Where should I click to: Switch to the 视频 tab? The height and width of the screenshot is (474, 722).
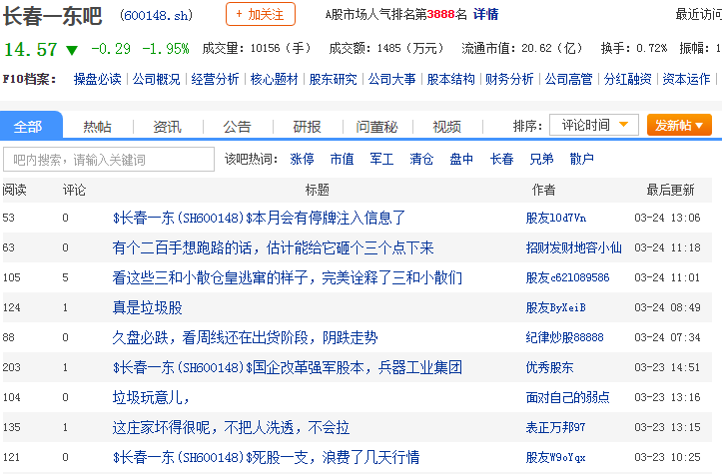point(446,126)
